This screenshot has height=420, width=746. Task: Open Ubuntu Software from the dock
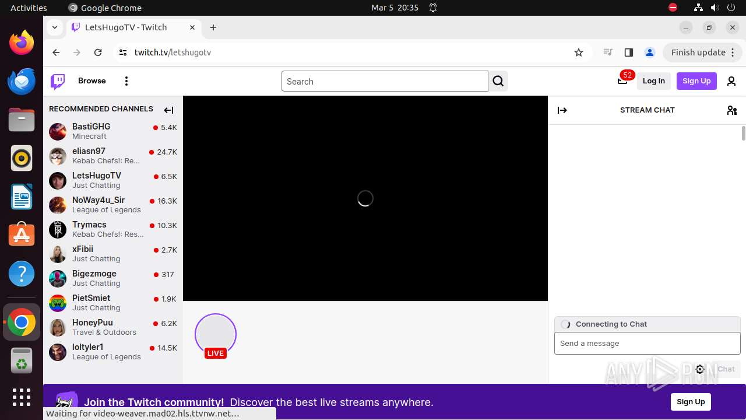[x=22, y=235]
